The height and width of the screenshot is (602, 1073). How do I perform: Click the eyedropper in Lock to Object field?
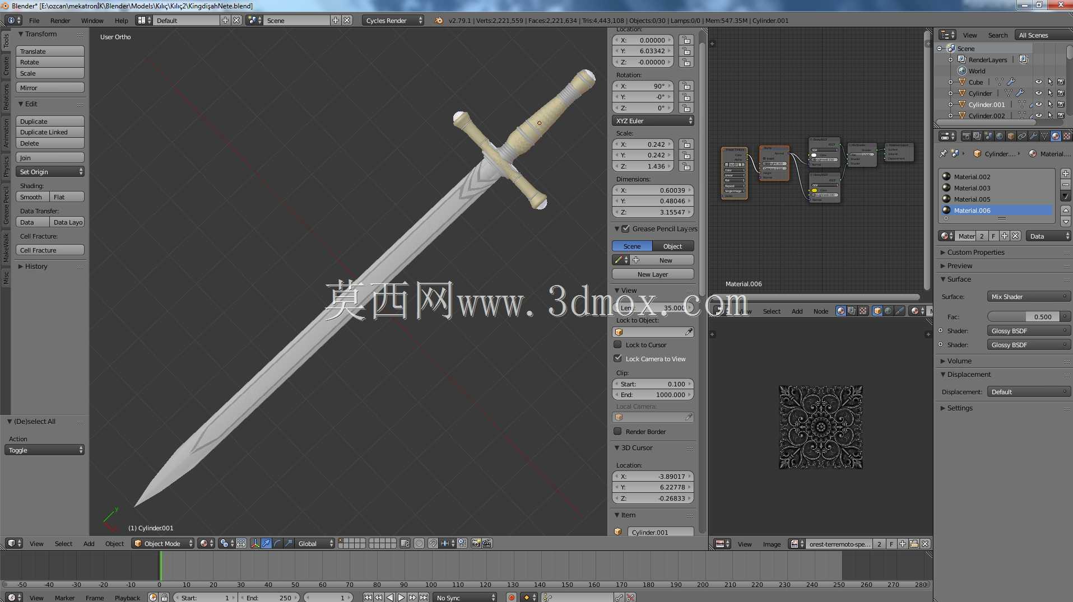pyautogui.click(x=689, y=332)
